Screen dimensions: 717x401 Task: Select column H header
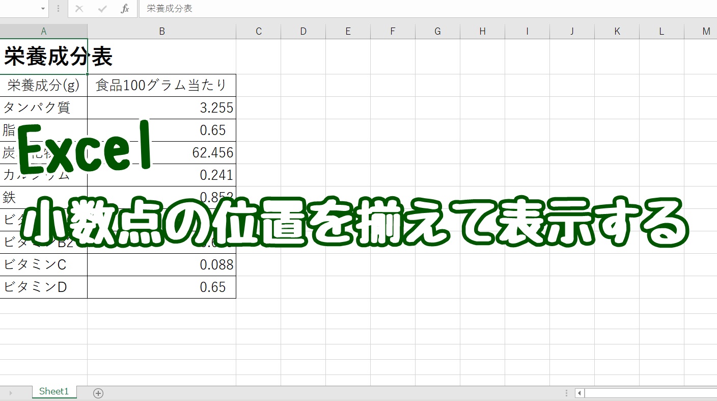coord(483,32)
